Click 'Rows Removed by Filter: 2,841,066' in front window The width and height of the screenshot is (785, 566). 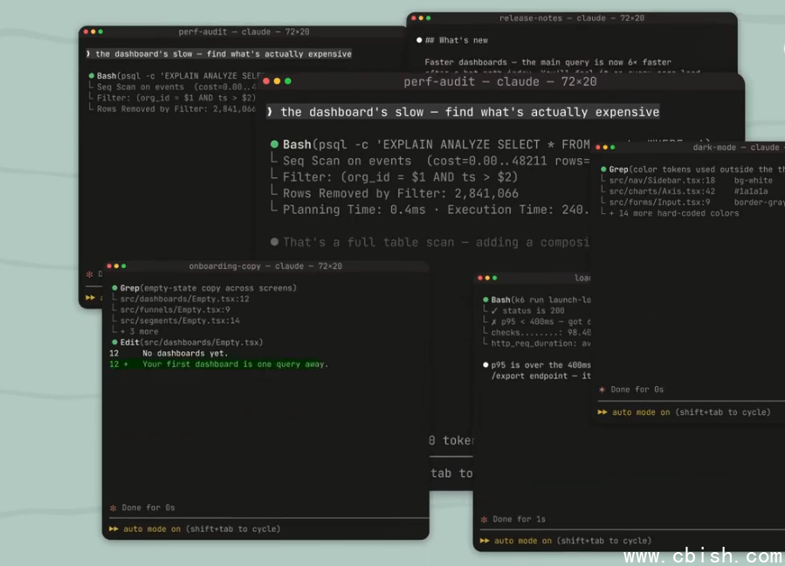coord(401,193)
